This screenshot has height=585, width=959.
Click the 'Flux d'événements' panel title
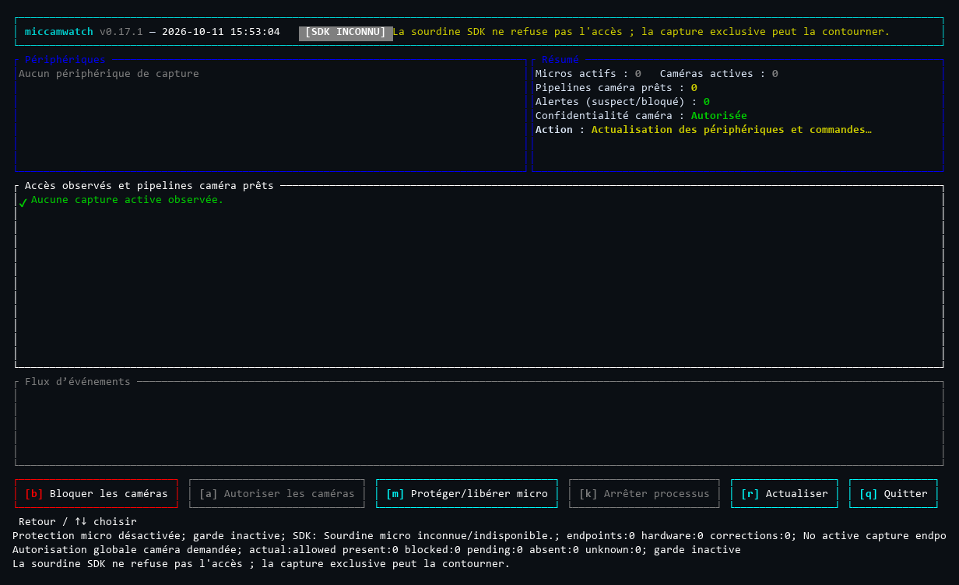pos(78,382)
